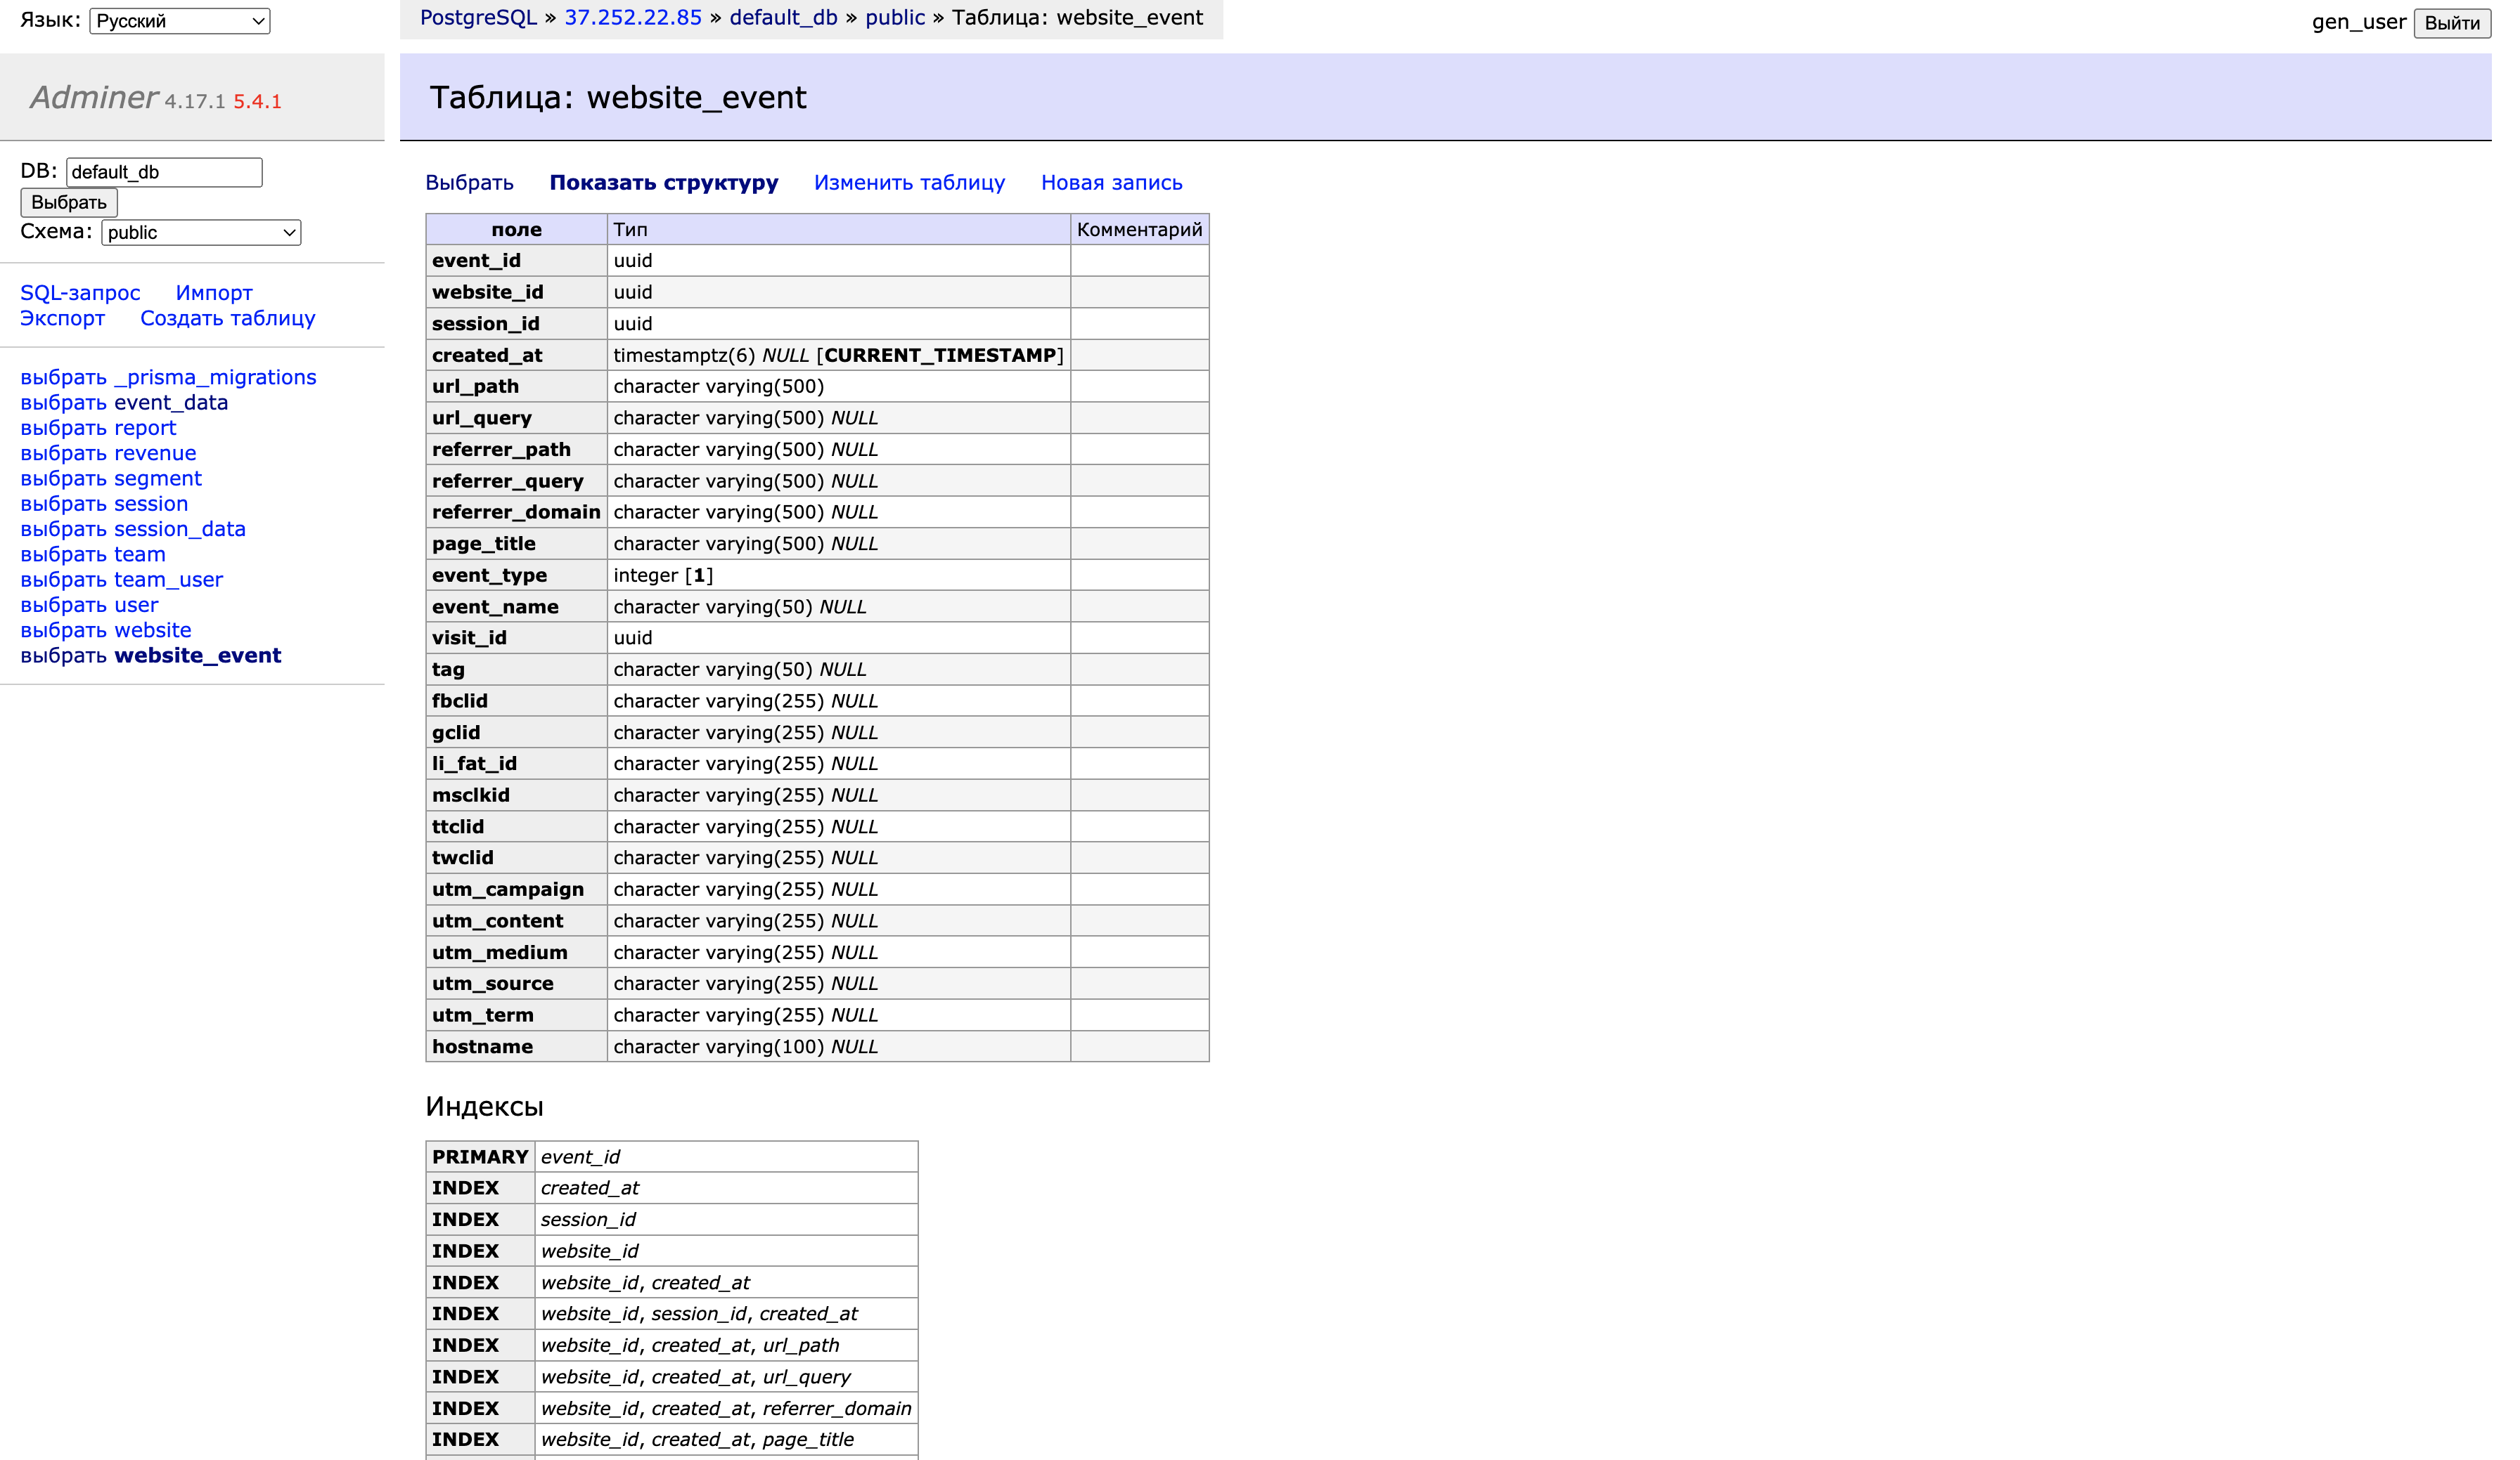
Task: Click the Выйти logout button
Action: click(2451, 23)
